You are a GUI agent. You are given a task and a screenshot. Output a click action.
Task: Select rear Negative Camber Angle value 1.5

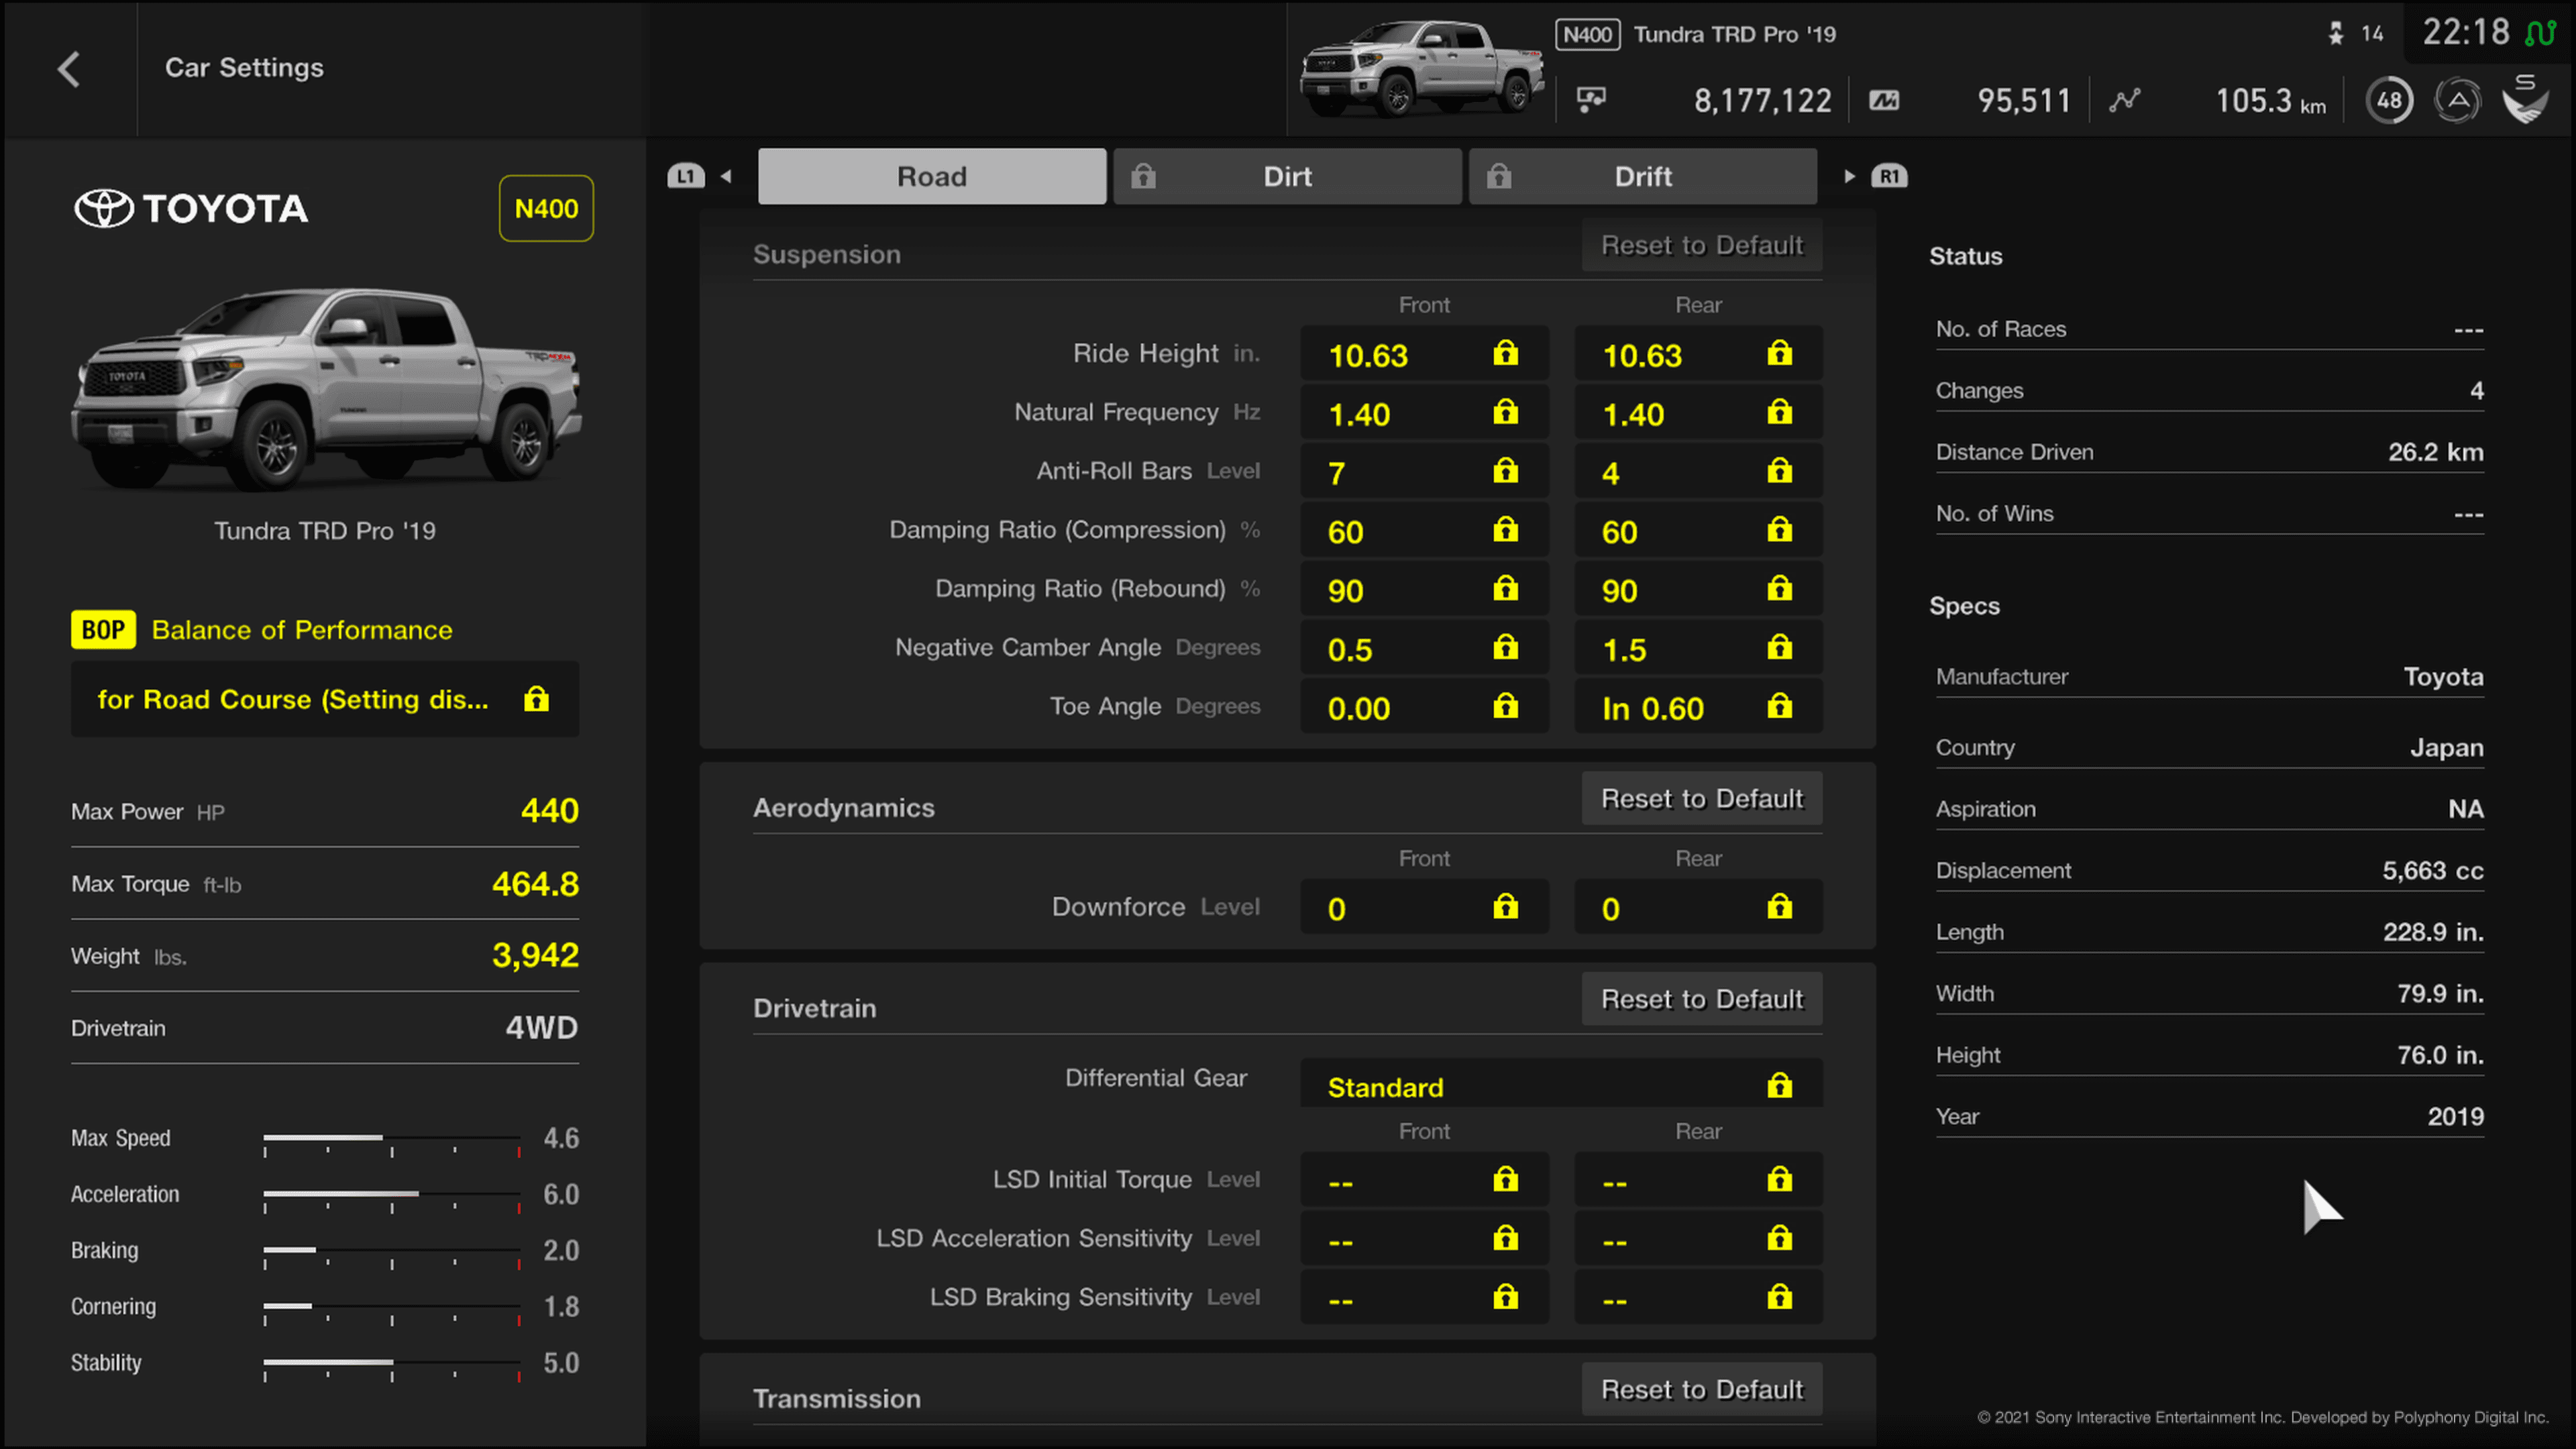[1698, 648]
